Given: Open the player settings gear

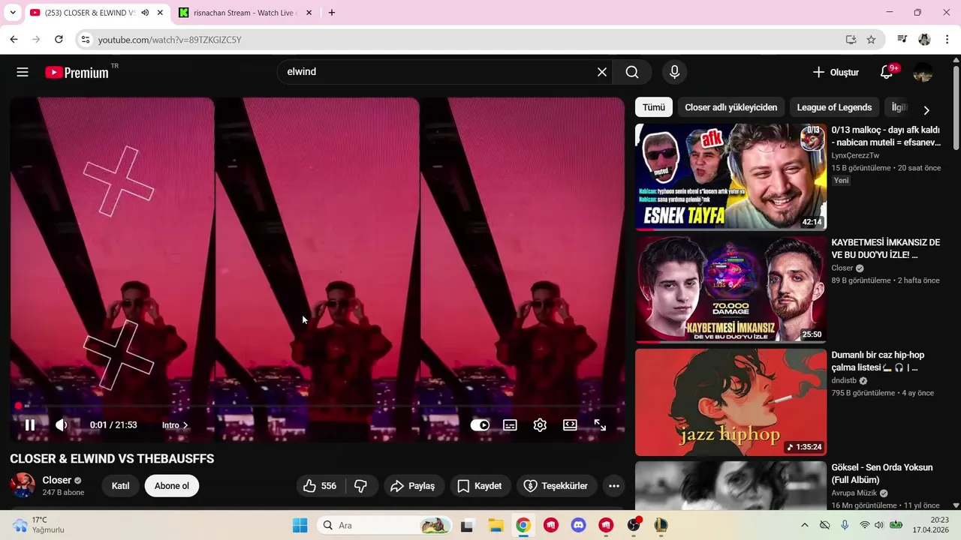Looking at the screenshot, I should click(540, 425).
